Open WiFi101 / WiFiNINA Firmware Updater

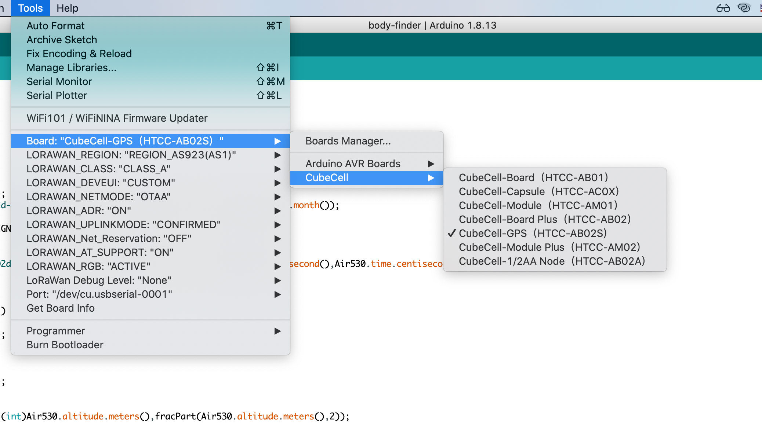click(117, 118)
